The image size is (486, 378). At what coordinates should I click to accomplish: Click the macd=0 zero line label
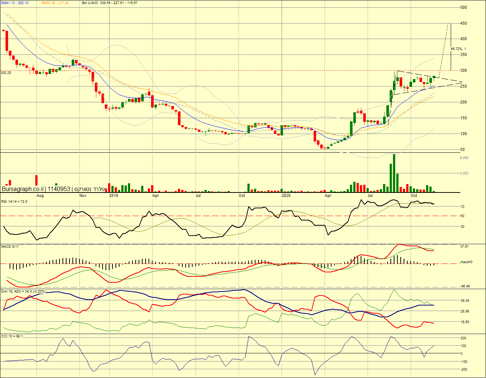tap(466, 262)
